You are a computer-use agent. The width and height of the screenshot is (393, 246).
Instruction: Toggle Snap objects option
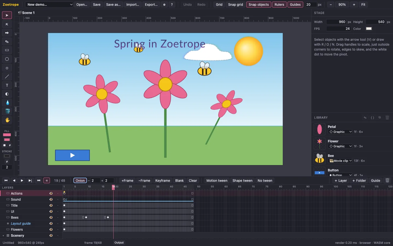tap(259, 5)
